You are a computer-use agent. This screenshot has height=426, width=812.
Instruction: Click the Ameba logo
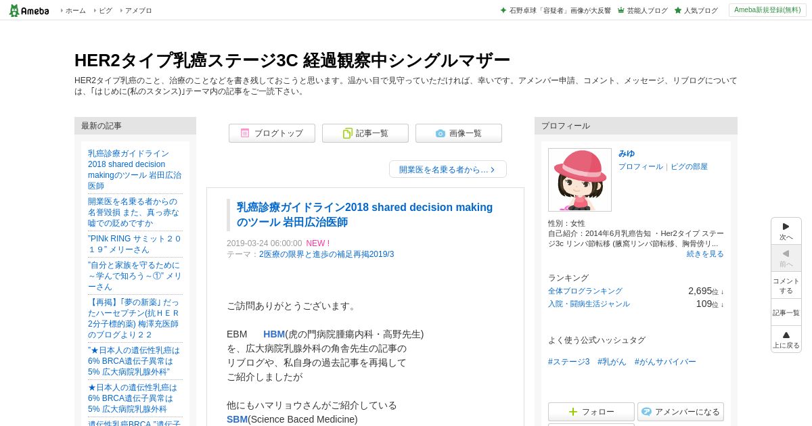point(28,10)
